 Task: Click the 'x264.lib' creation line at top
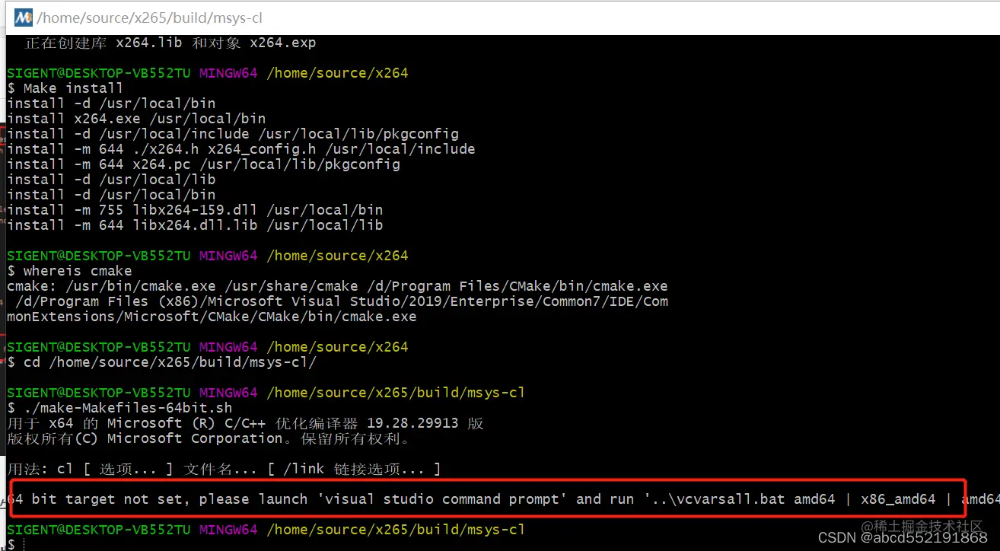(170, 43)
